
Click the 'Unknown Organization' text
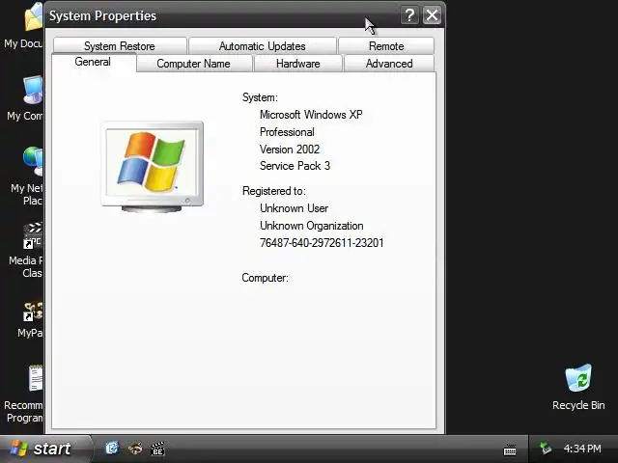311,226
